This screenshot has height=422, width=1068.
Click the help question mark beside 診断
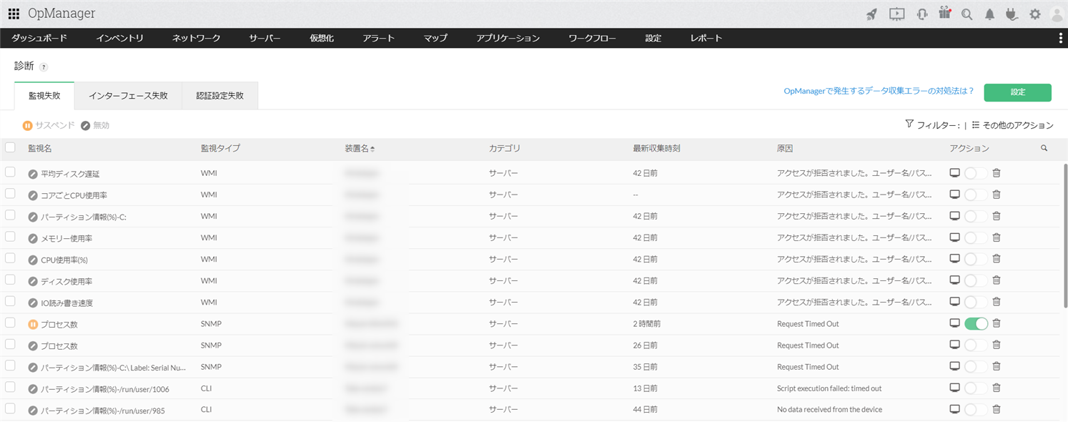(44, 67)
